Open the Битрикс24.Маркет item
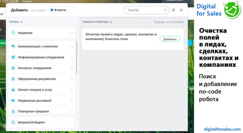 (x=42, y=122)
